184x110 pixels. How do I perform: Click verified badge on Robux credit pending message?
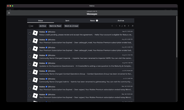(46, 32)
